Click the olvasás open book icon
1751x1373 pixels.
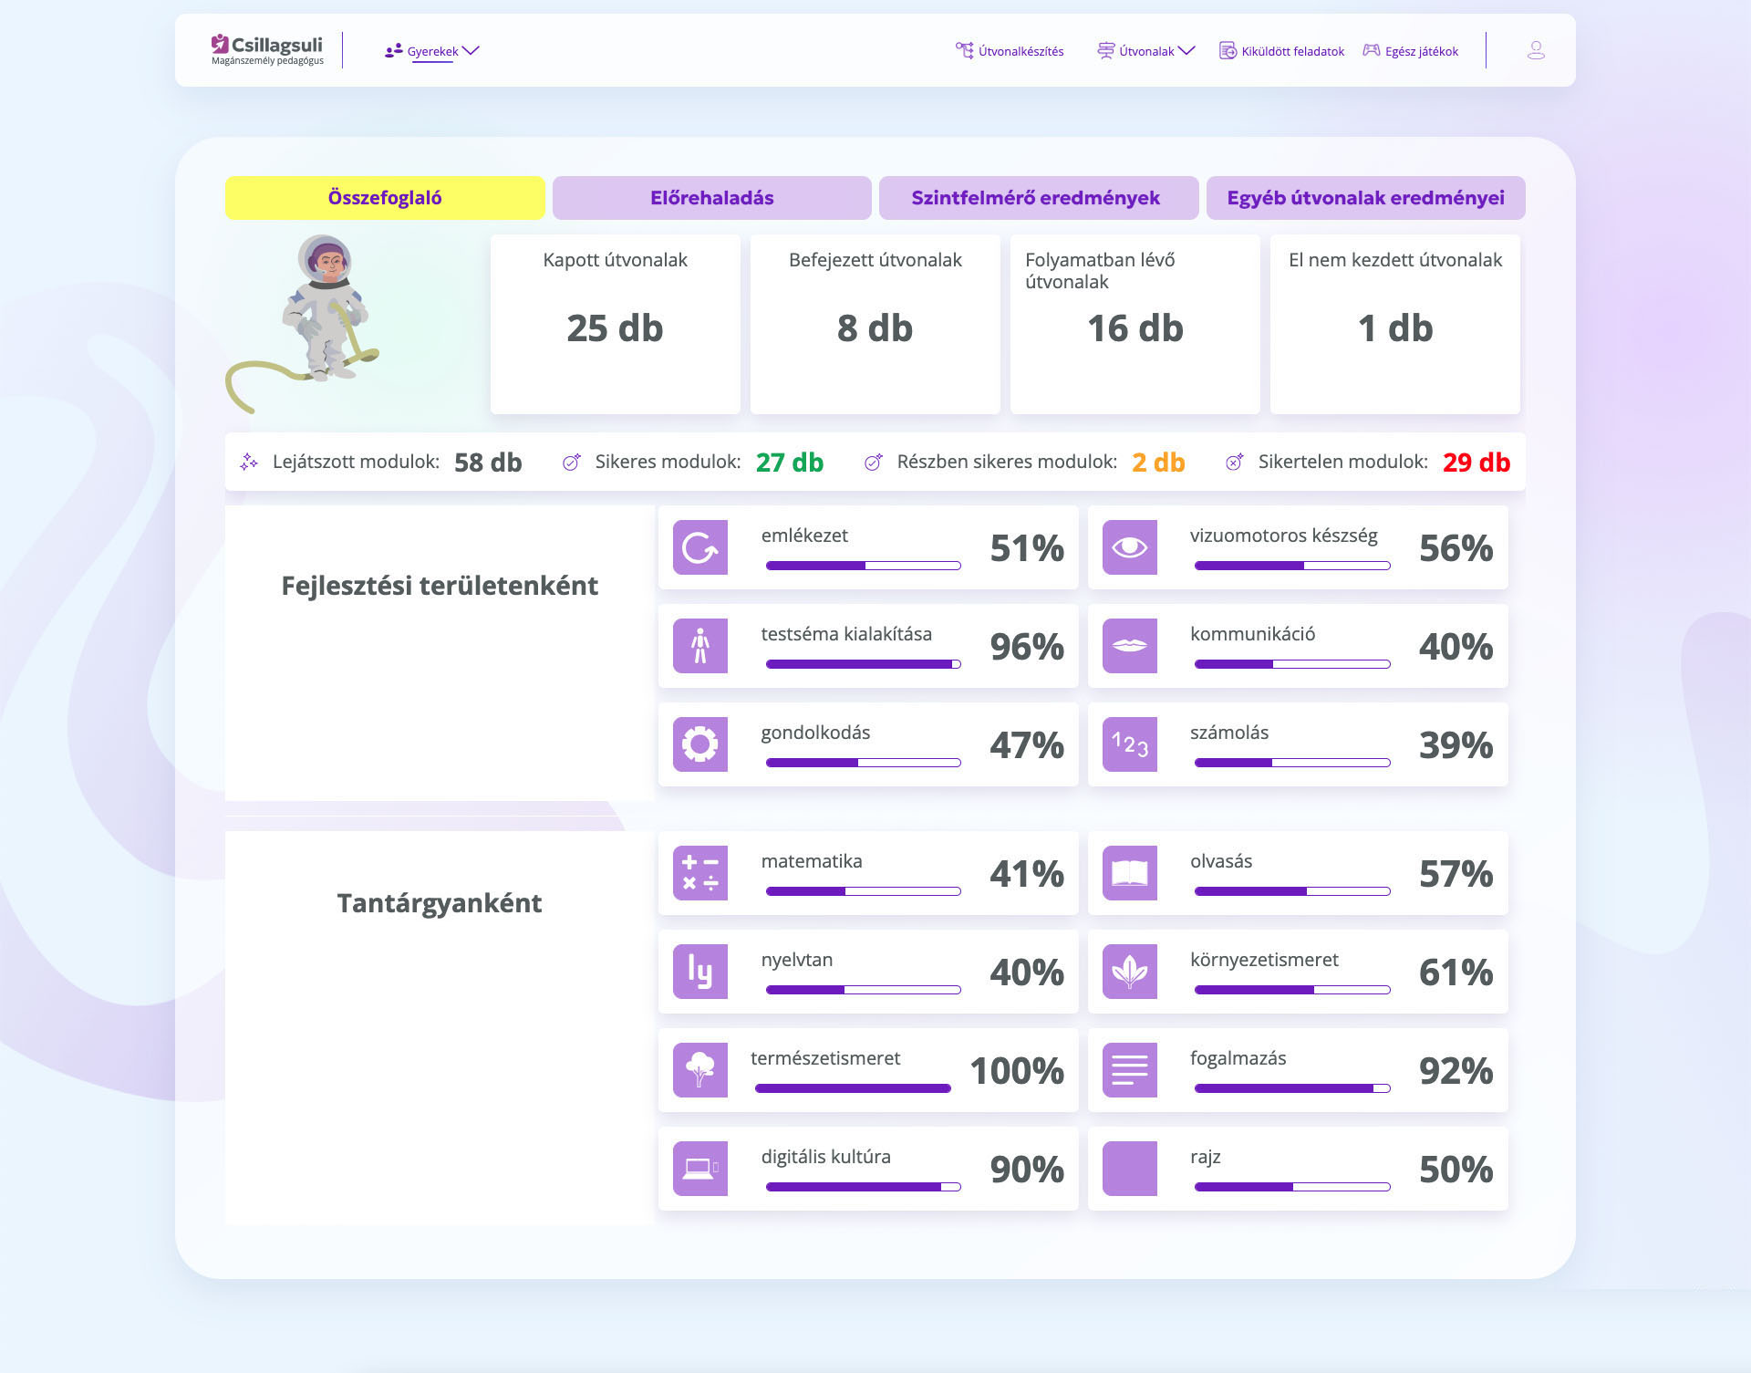point(1129,873)
